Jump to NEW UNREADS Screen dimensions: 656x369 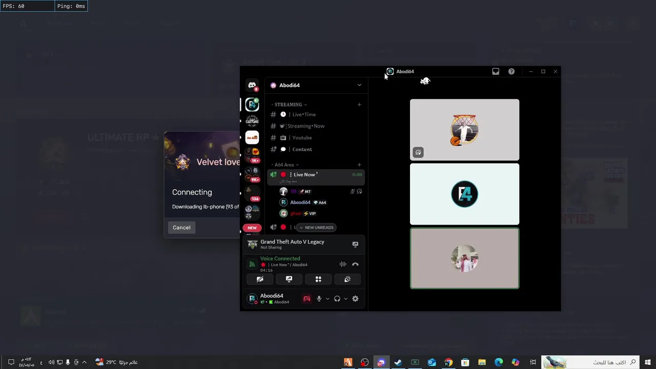(x=316, y=228)
